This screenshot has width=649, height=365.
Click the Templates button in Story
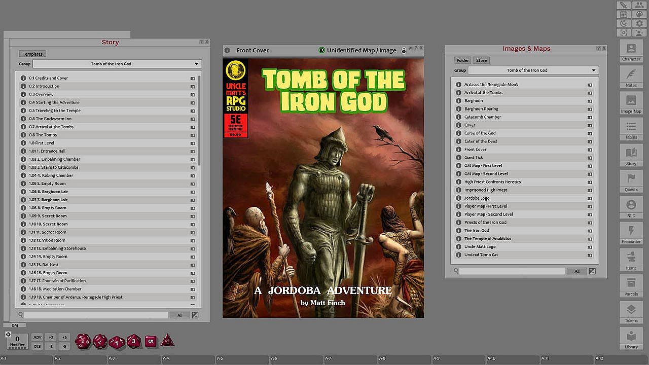(x=32, y=54)
